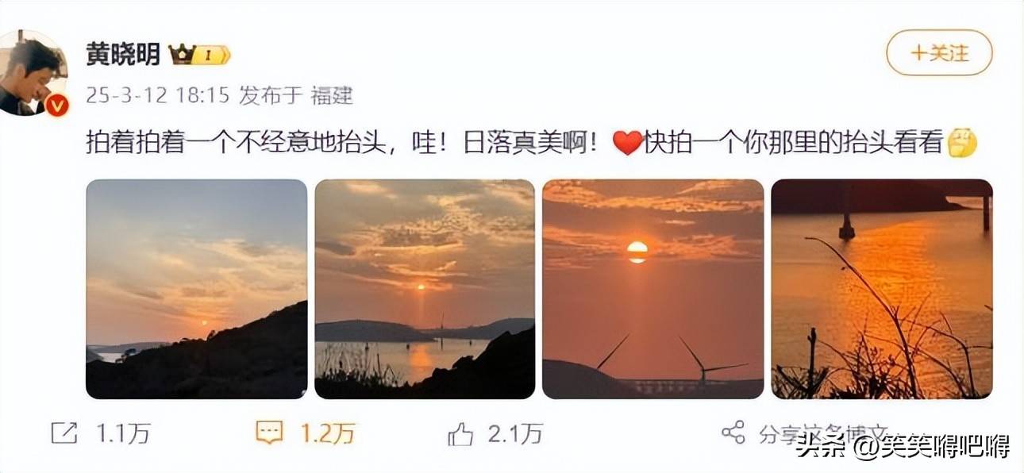Open the comments icon beside 1.2万
1024x473 pixels.
269,433
